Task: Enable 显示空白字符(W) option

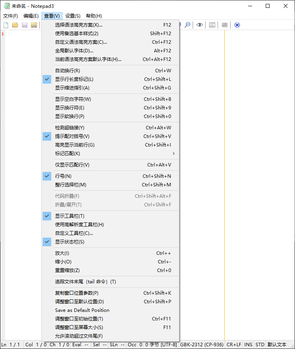Action: [110, 99]
